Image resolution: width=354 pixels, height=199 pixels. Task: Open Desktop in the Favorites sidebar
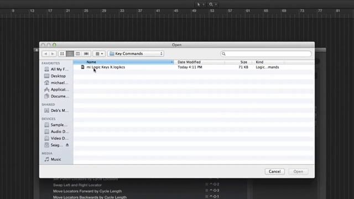pyautogui.click(x=55, y=76)
